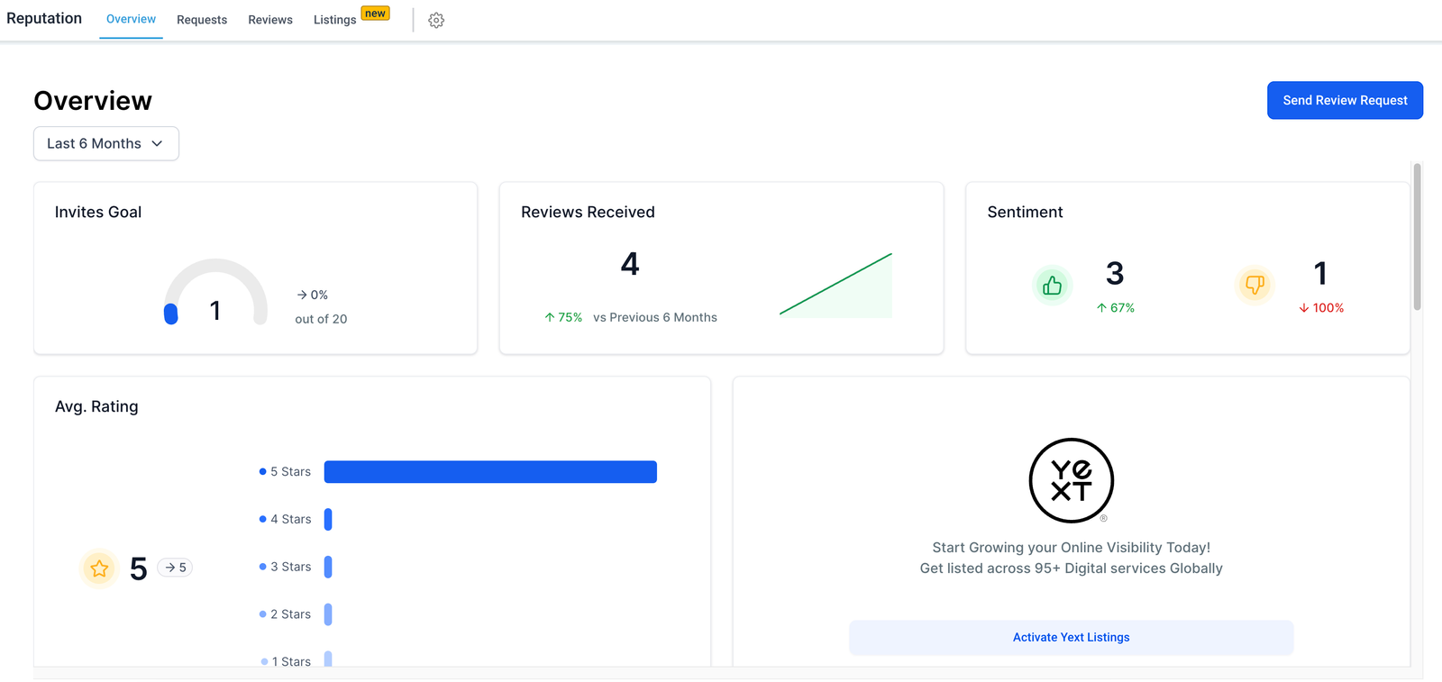
Task: Click the Yext logo
Action: click(x=1071, y=480)
